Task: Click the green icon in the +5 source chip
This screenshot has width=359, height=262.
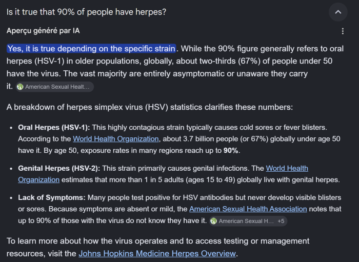Action: click(214, 221)
